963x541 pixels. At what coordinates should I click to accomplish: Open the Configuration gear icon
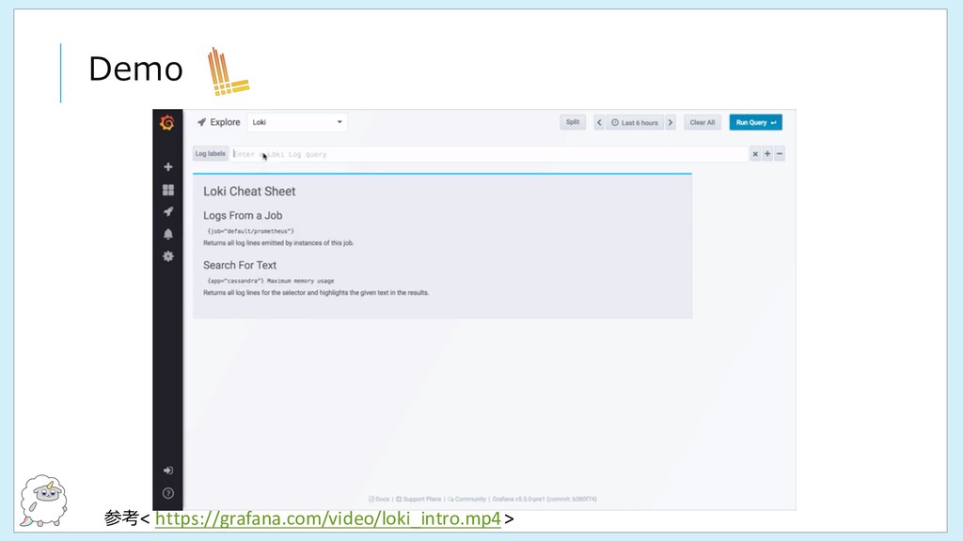coord(167,256)
